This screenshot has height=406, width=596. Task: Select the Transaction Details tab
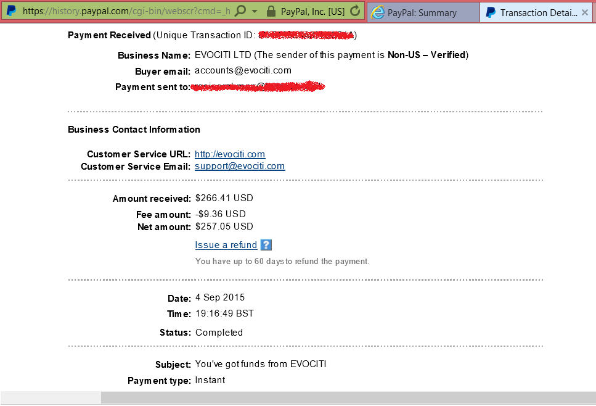(x=536, y=12)
